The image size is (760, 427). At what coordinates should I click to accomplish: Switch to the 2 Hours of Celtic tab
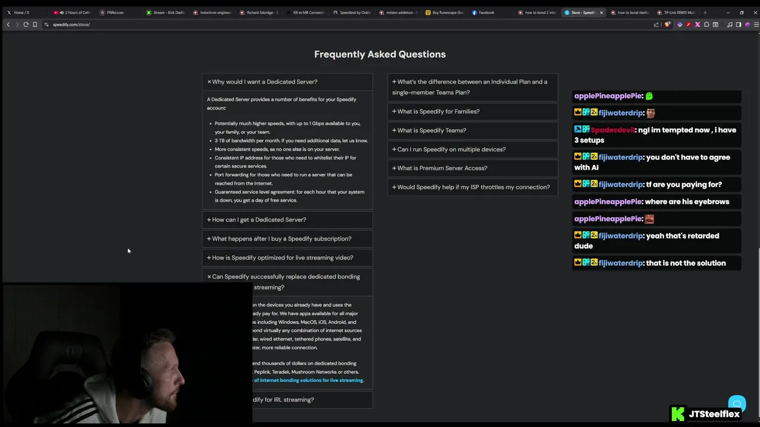72,12
